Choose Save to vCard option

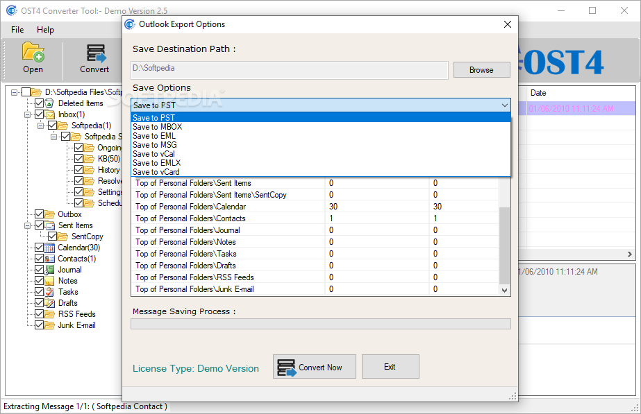pos(321,172)
